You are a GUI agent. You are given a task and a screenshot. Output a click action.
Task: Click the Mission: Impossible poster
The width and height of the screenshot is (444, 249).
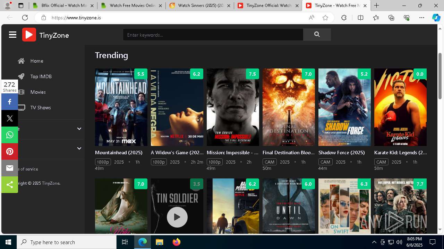click(x=233, y=107)
